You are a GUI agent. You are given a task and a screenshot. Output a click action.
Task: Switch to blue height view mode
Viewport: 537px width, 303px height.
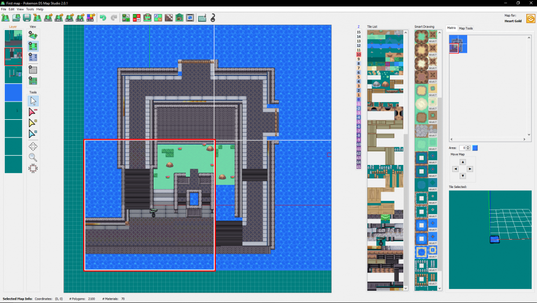coord(33,57)
